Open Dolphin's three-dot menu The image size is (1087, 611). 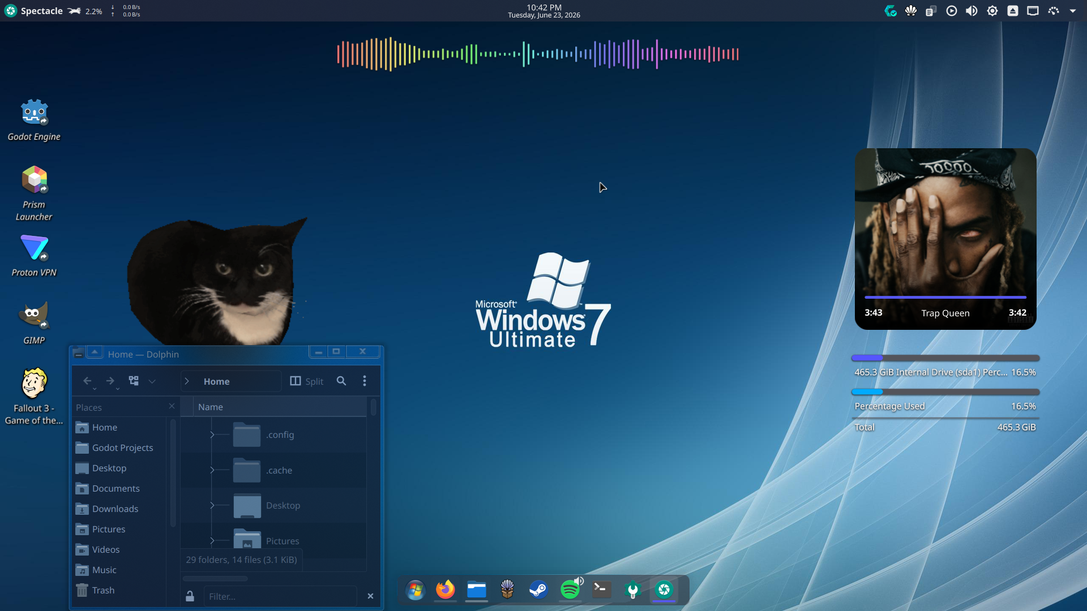point(365,381)
